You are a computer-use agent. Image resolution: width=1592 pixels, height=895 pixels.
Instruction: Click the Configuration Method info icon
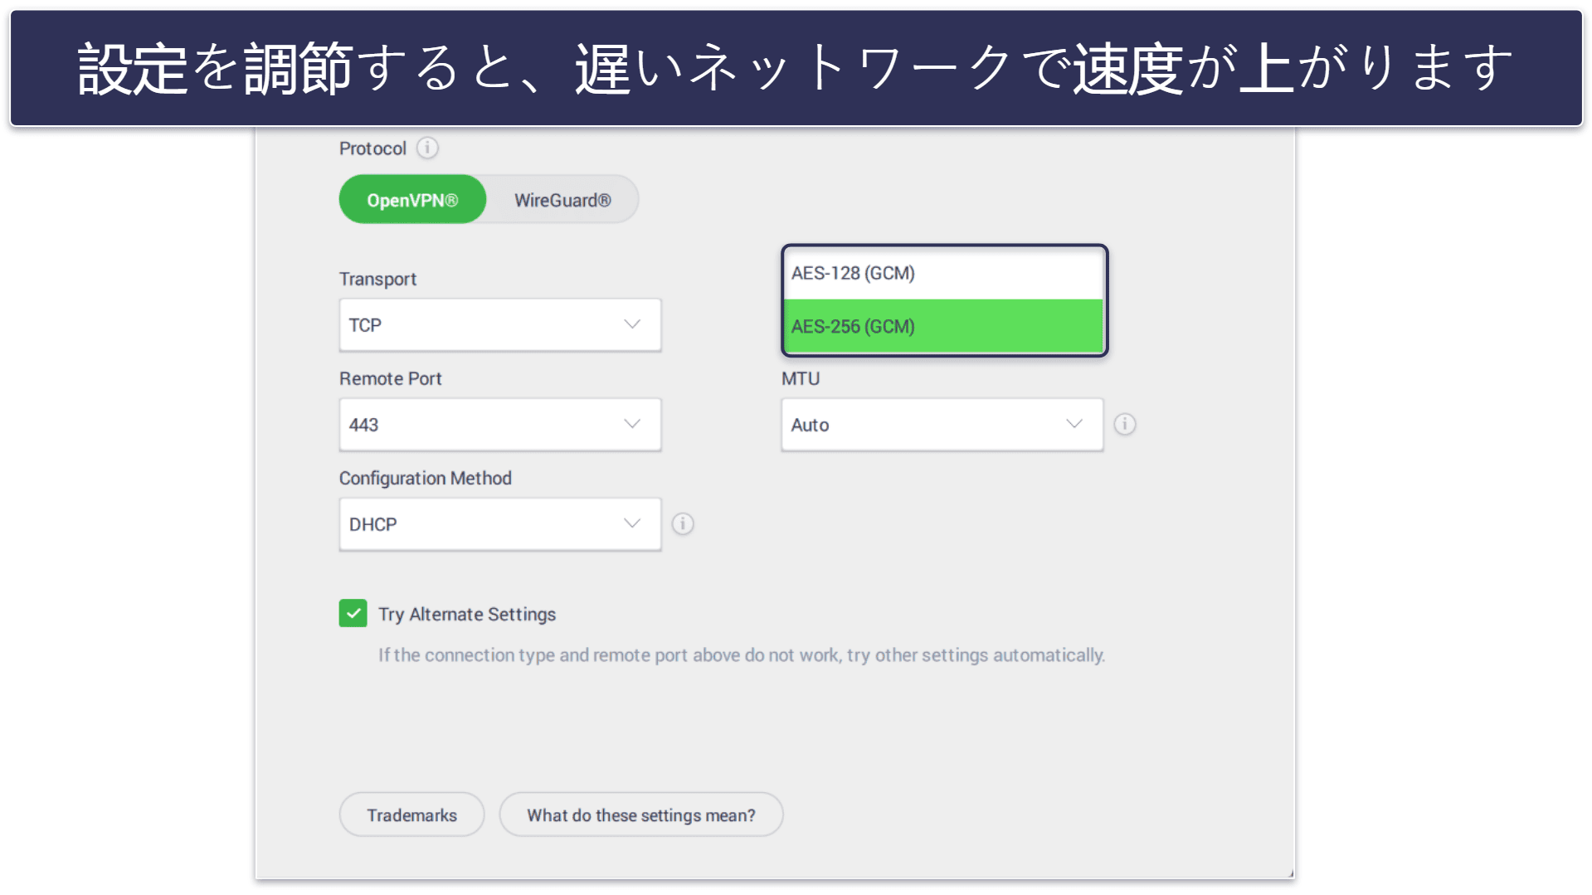[x=683, y=524]
